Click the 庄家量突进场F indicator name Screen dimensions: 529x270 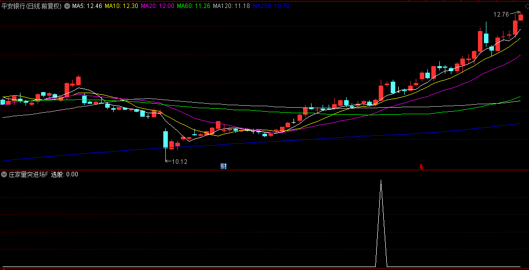(x=29, y=174)
